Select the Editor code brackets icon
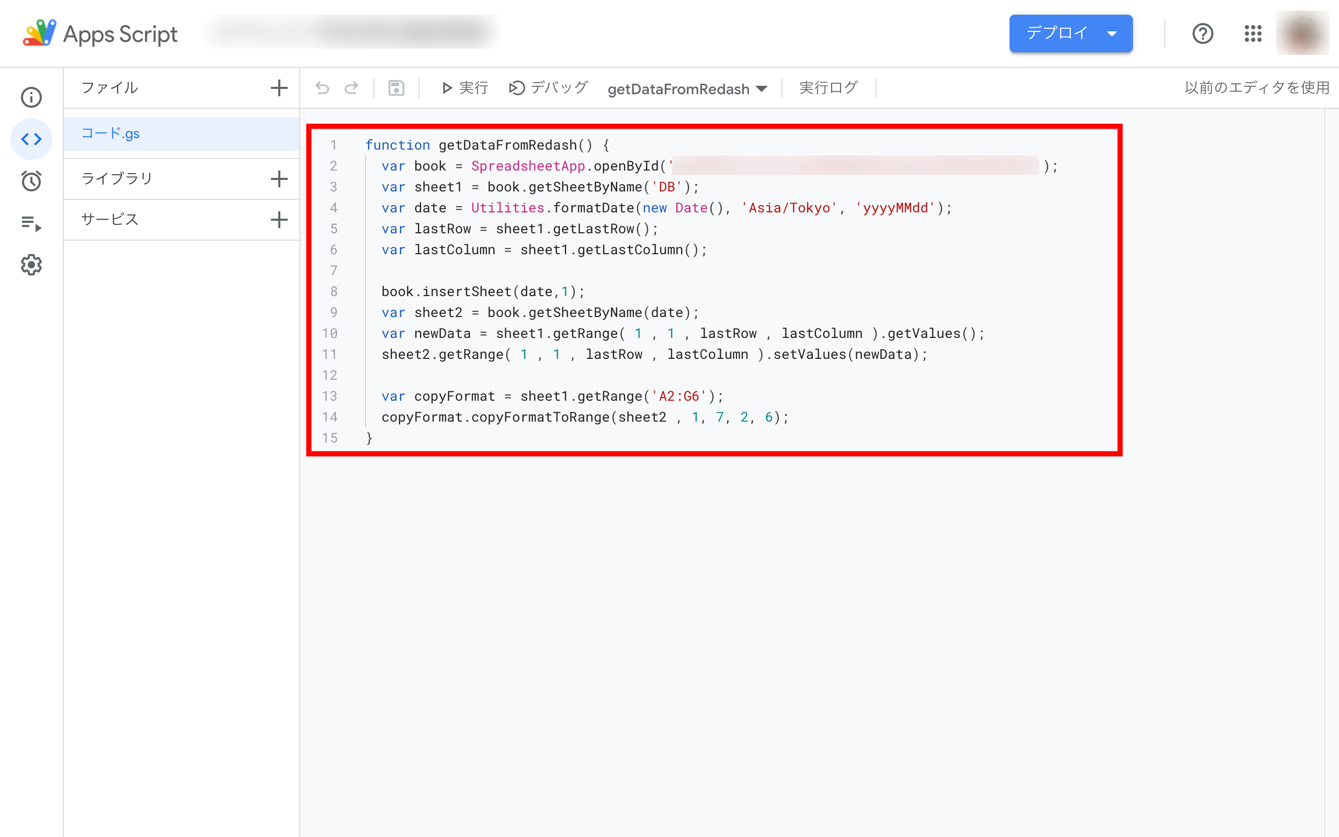 [x=31, y=139]
